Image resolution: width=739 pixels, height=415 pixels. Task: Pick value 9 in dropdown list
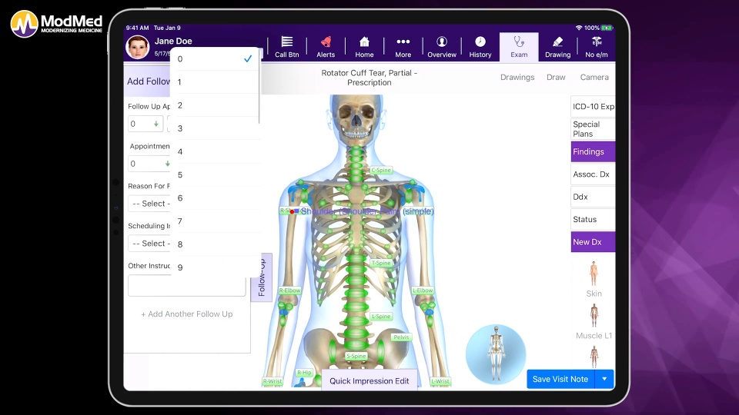[215, 267]
